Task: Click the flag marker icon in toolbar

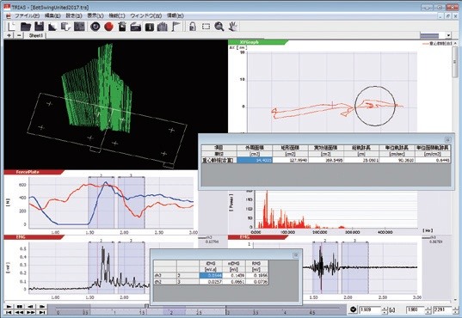Action: click(x=176, y=27)
